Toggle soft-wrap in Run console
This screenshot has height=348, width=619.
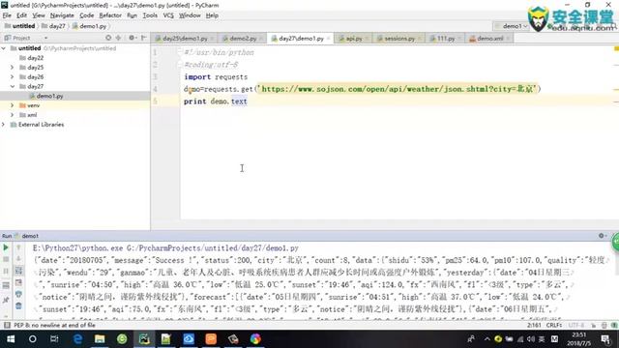coord(18,271)
